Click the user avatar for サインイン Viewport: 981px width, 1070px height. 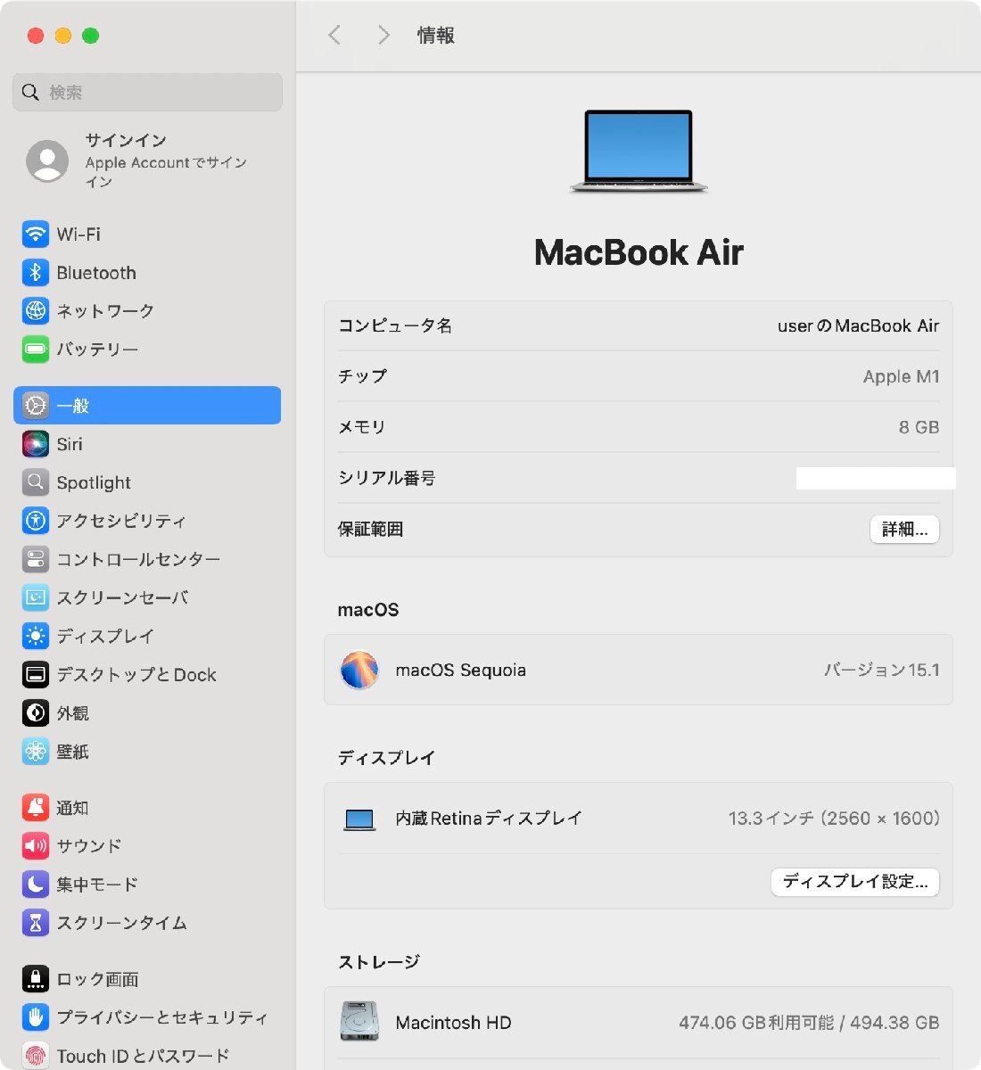click(47, 161)
